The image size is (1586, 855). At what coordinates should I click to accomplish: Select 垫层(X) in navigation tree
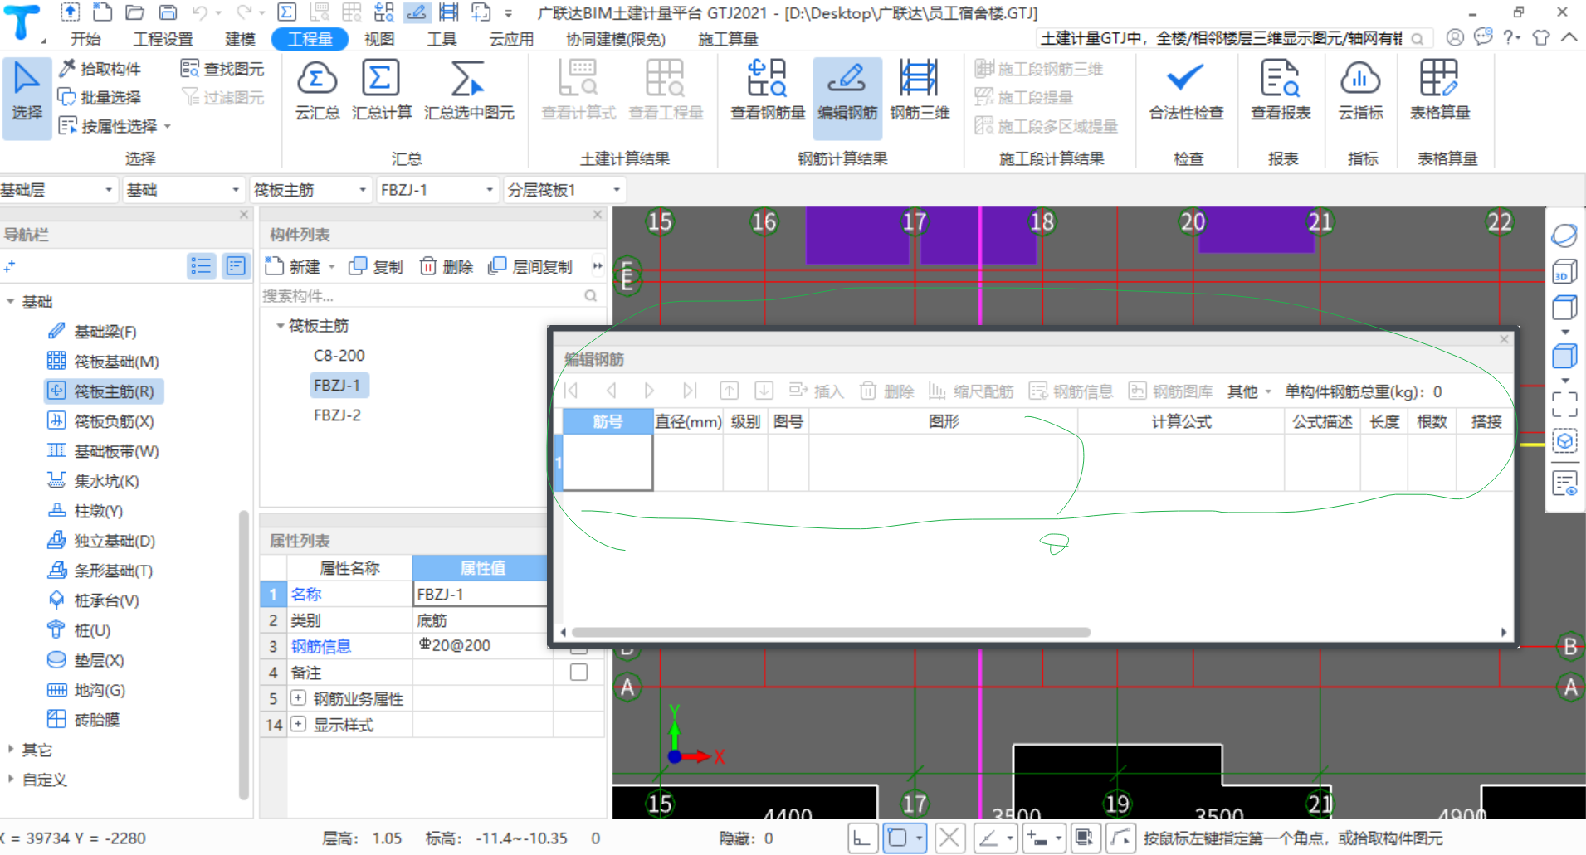coord(86,660)
